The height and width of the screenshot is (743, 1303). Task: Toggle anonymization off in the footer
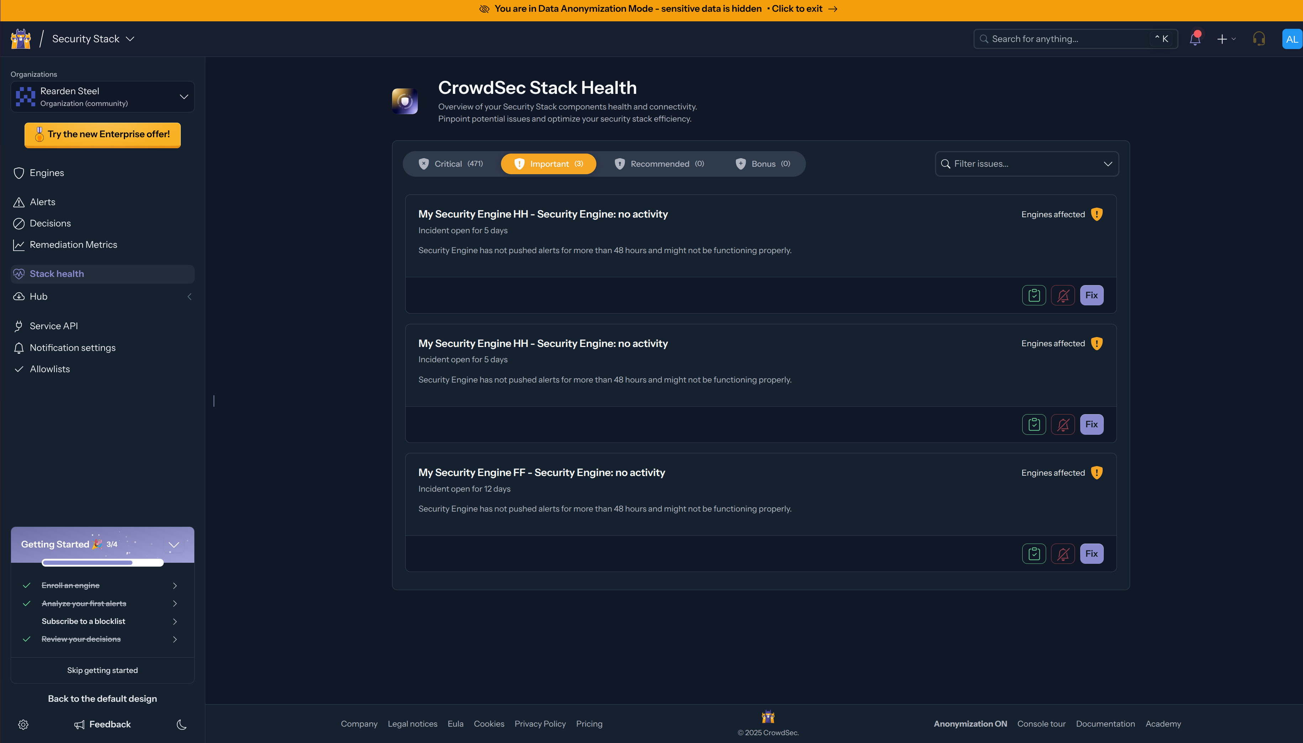[x=970, y=723]
